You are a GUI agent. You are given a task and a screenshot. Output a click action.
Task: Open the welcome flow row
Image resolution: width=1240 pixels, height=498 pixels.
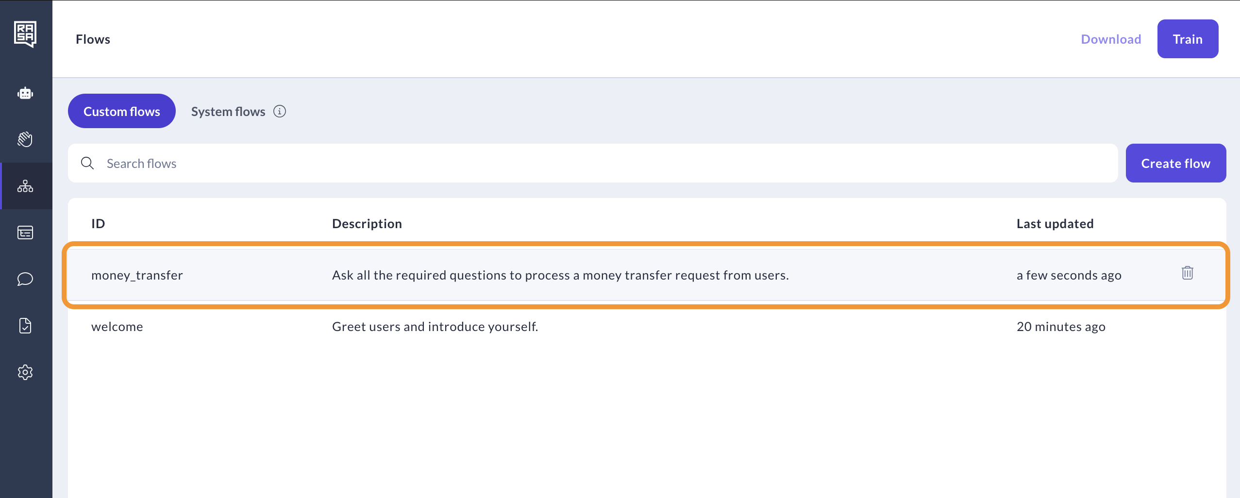click(646, 326)
